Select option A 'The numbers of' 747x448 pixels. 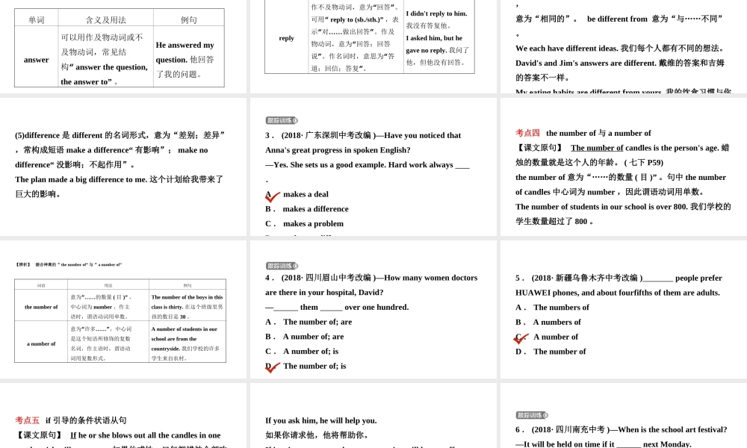[x=552, y=308]
